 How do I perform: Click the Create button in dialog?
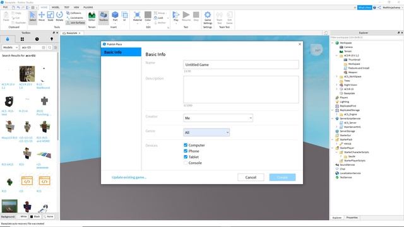point(282,177)
